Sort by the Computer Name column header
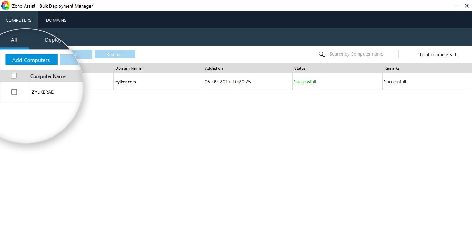Image resolution: width=472 pixels, height=251 pixels. [48, 76]
